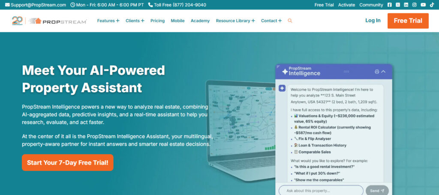Click the assistant avatar beside welcome message

point(282,88)
